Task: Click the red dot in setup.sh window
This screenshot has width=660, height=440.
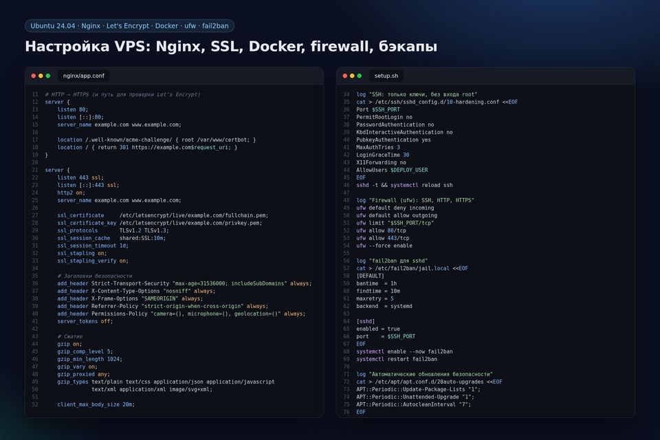Action: [x=344, y=76]
